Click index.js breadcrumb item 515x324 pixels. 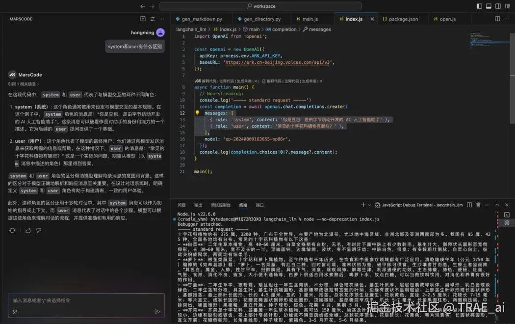coord(225,29)
